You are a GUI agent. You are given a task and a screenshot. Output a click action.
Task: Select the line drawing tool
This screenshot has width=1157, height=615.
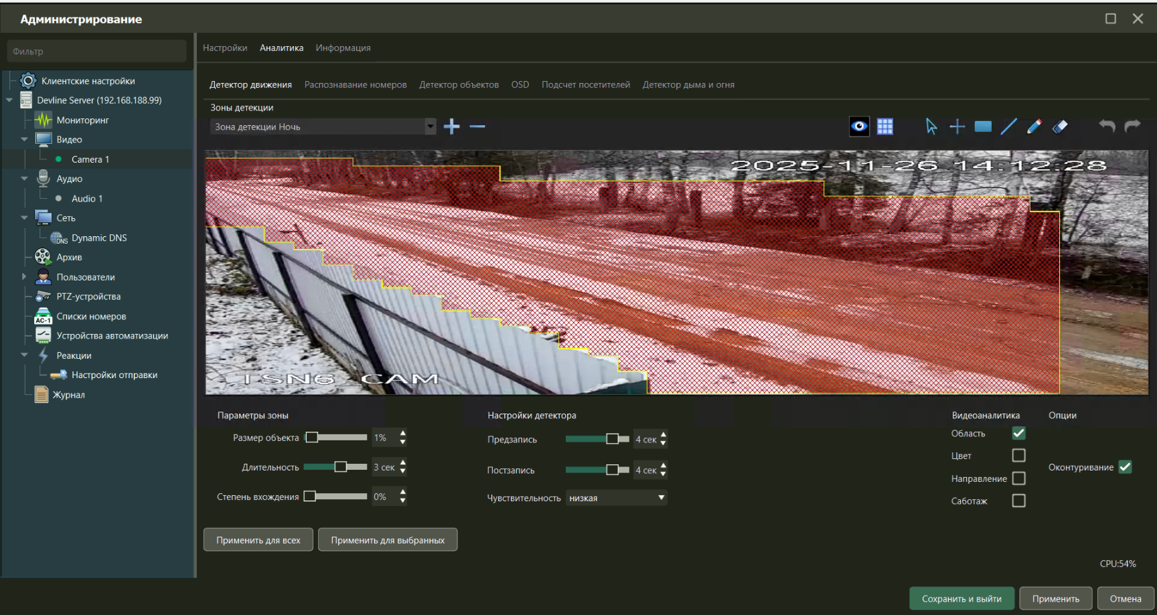1008,126
